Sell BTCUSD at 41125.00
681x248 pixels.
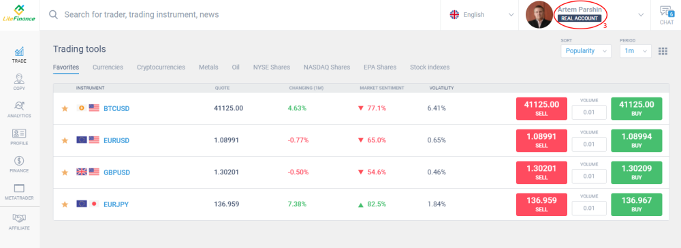(541, 108)
